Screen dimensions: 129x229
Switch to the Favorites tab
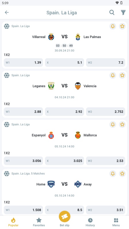(x=39, y=222)
